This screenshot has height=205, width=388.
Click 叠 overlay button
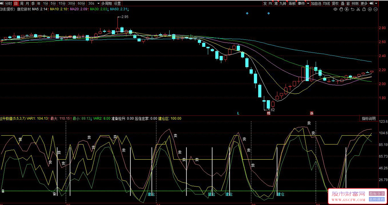pos(343,4)
